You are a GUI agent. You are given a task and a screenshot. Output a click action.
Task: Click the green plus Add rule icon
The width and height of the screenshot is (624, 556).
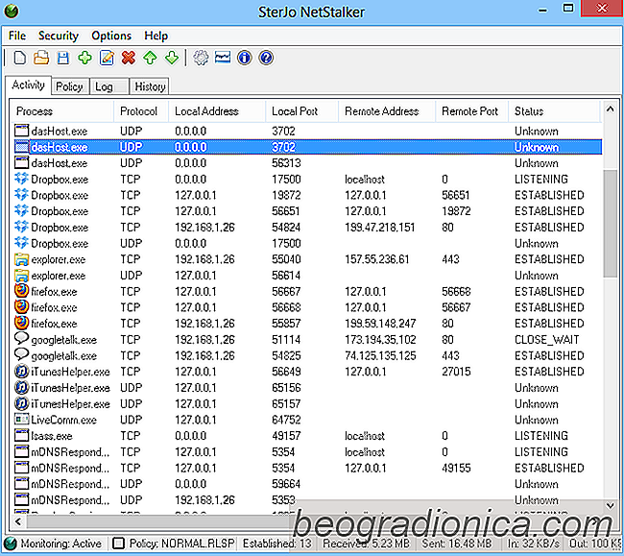[85, 59]
